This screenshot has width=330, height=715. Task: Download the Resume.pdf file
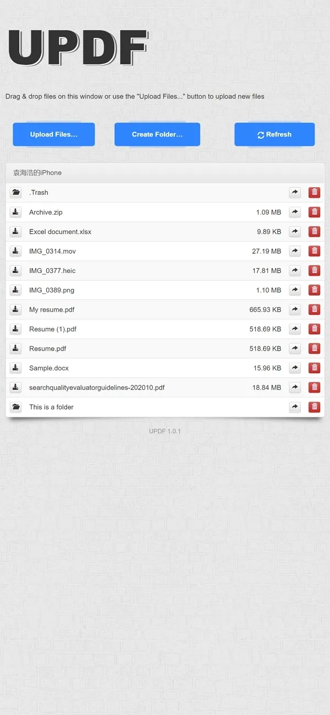click(x=16, y=348)
